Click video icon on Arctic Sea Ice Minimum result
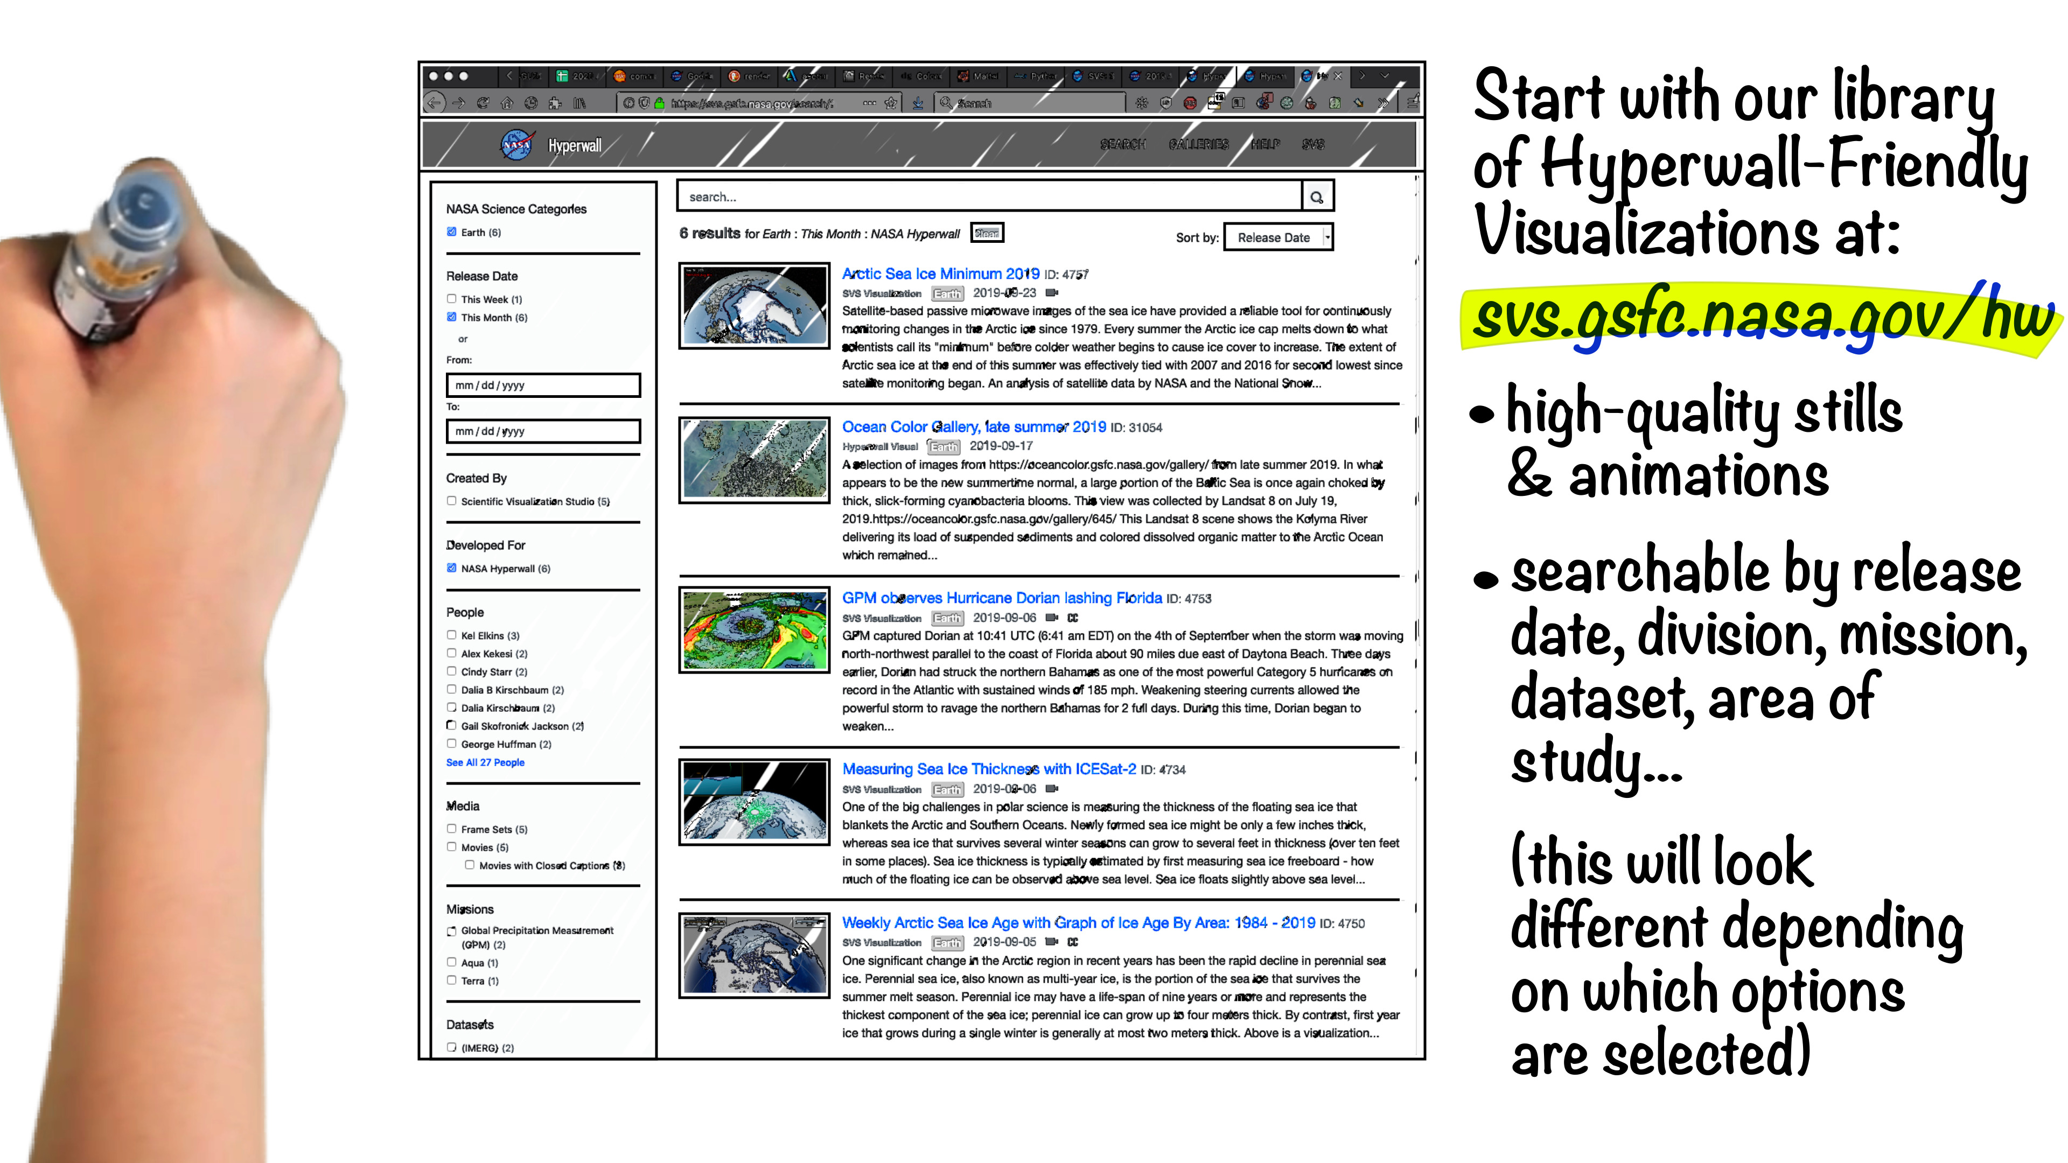2068x1163 pixels. coord(1052,293)
